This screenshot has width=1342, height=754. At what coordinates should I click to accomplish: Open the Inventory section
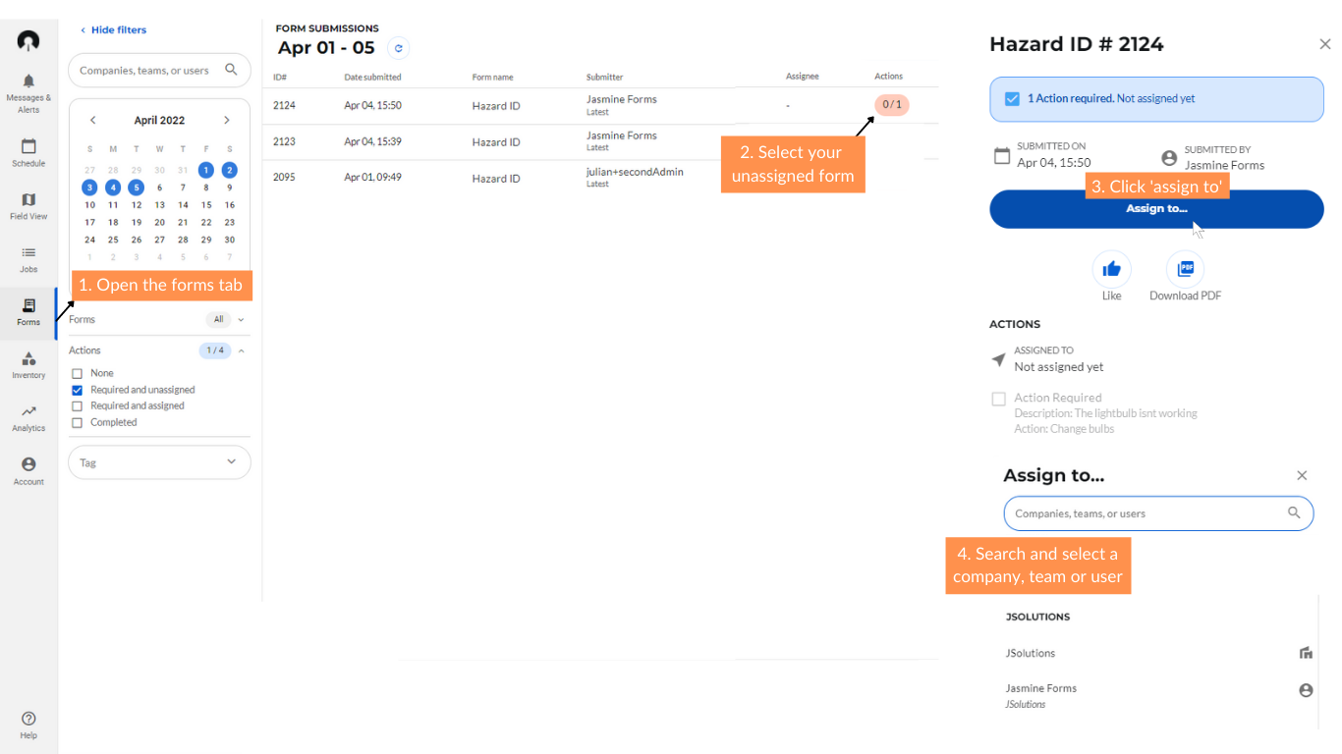[28, 364]
